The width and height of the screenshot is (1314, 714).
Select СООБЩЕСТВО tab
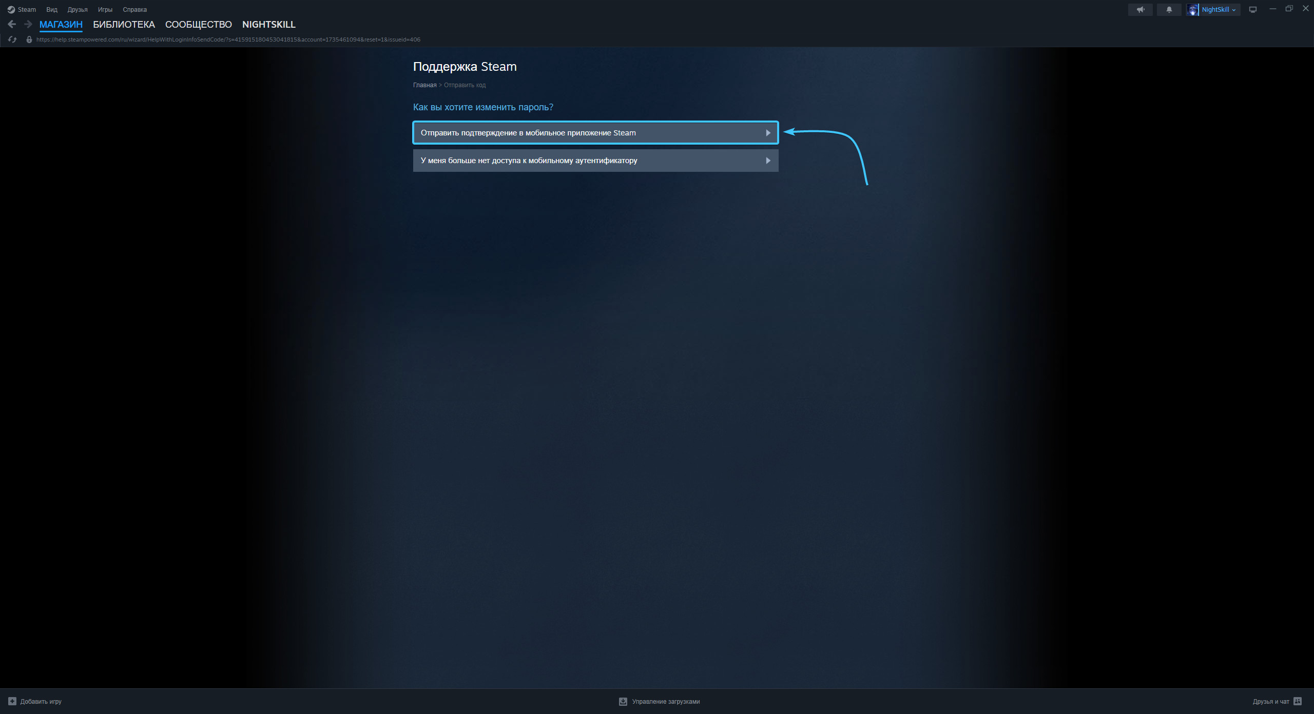197,24
